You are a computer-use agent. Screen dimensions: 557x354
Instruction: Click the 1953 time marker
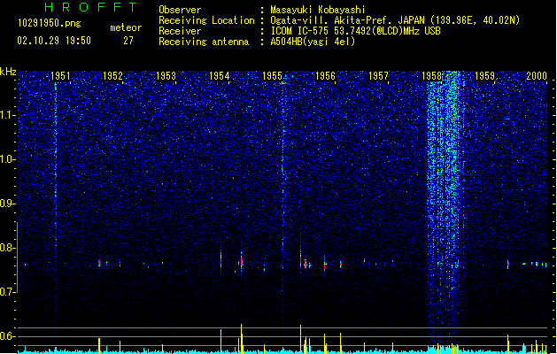(166, 76)
